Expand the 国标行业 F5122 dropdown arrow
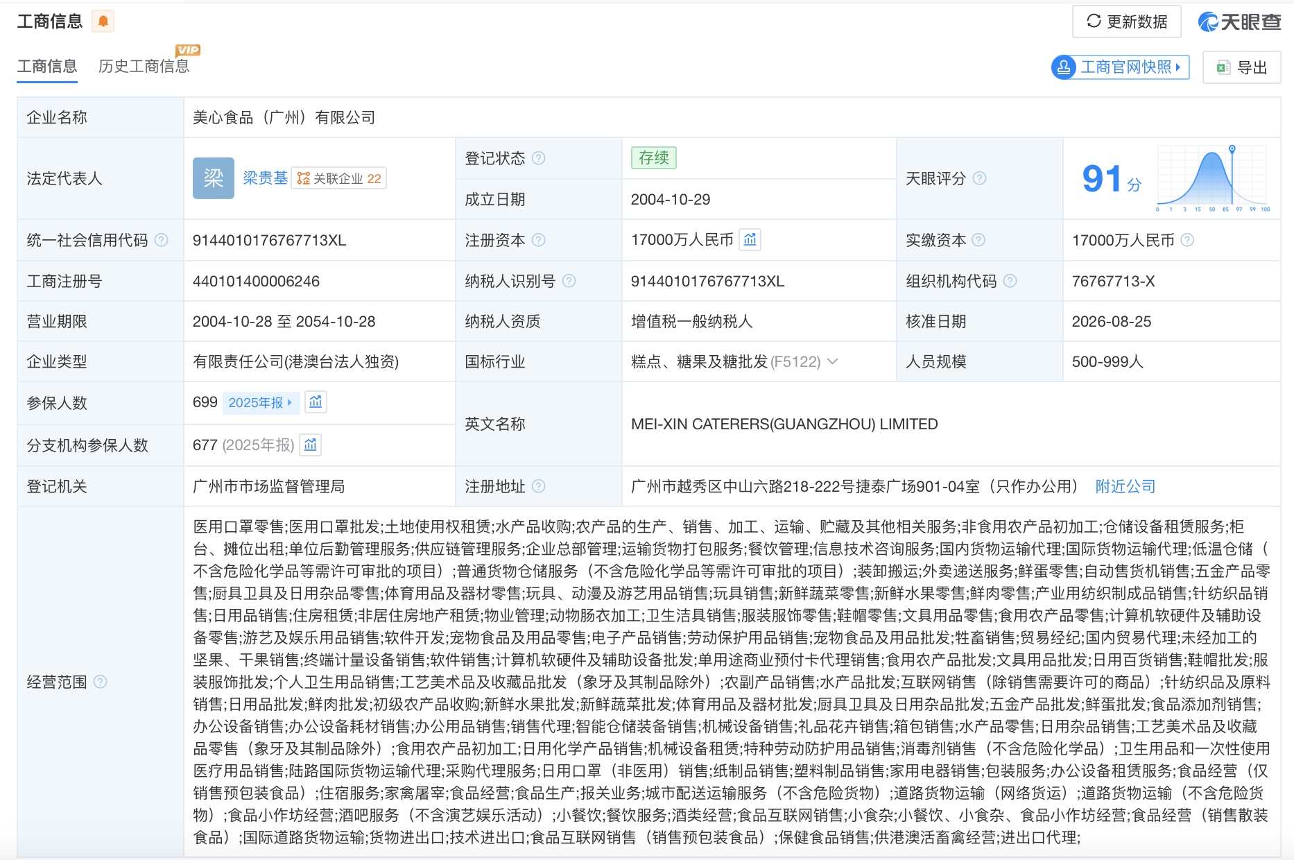1294x860 pixels. tap(833, 361)
